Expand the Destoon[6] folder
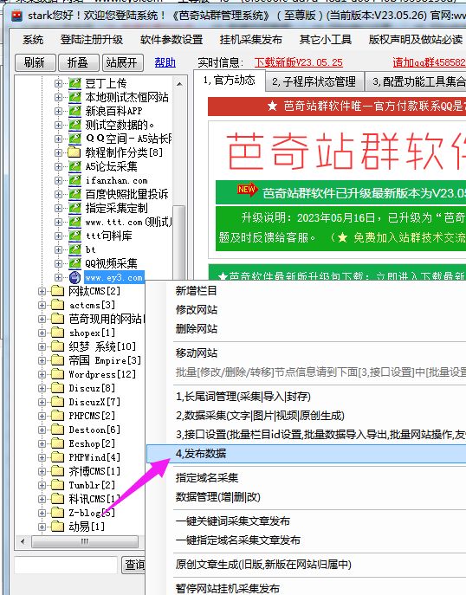Viewport: 466px width, 595px height. (42, 430)
